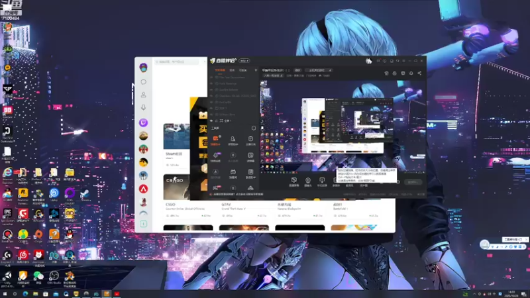Click the share icon at streaming app top right

(419, 73)
